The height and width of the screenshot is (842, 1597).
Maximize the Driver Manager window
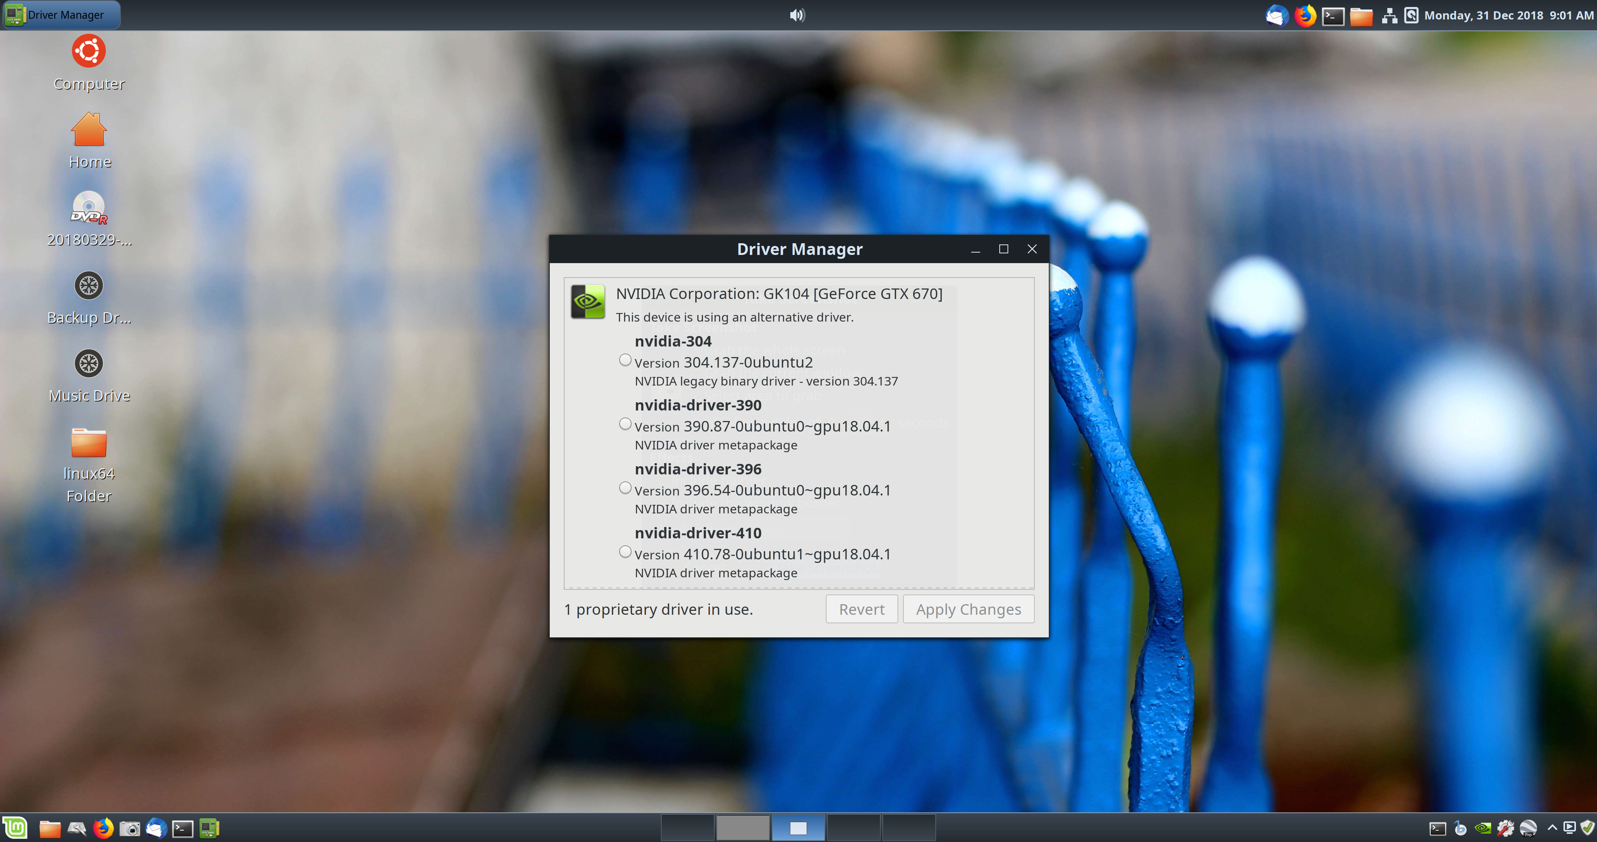pyautogui.click(x=1004, y=249)
